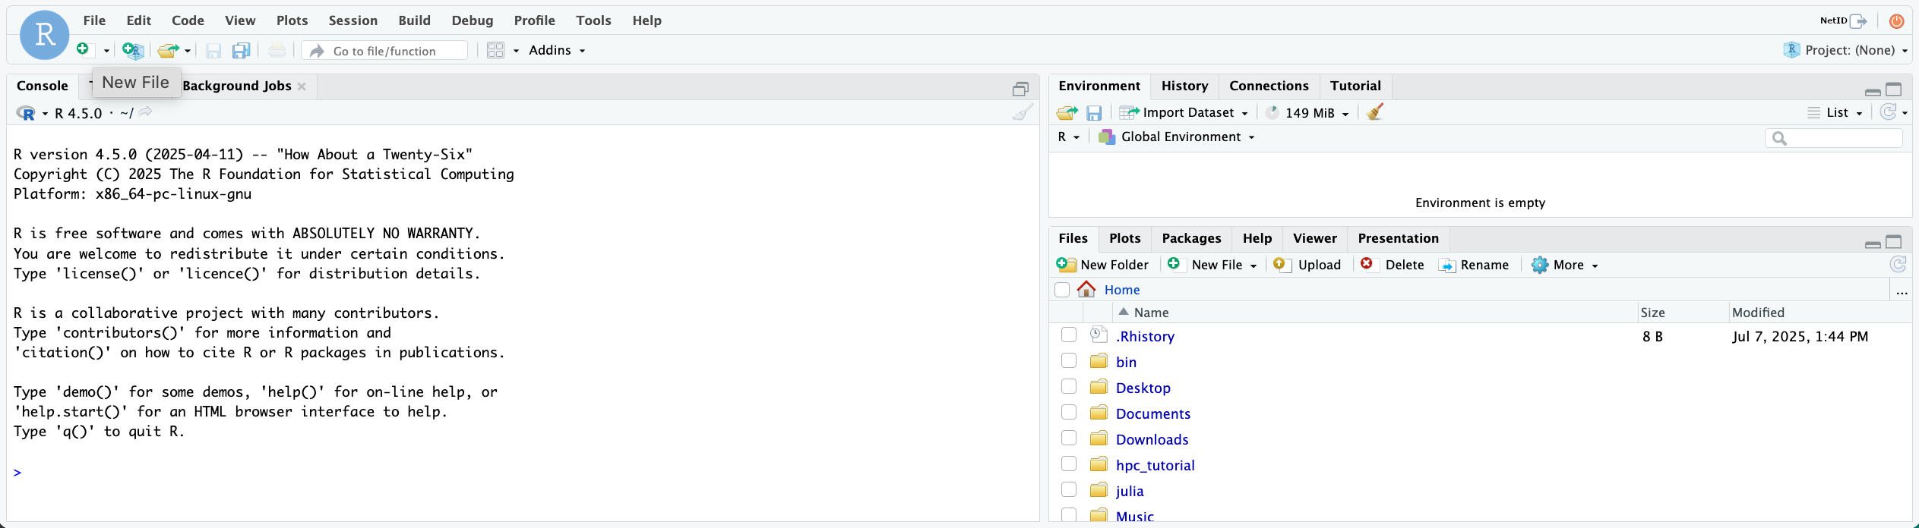This screenshot has width=1919, height=528.
Task: Clear console with the broom icon
Action: click(1023, 113)
